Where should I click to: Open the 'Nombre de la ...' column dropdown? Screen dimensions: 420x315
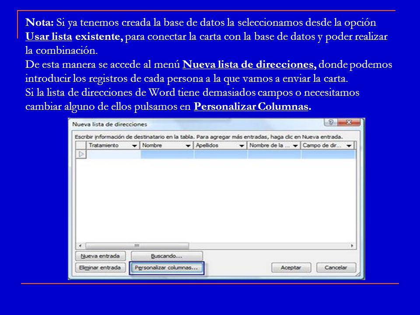coord(295,146)
